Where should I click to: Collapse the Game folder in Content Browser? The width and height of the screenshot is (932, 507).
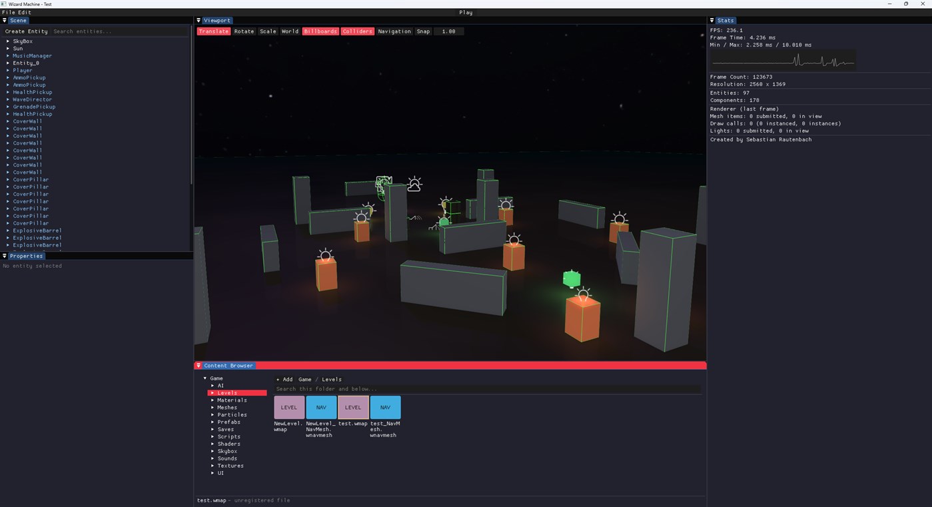coord(205,378)
